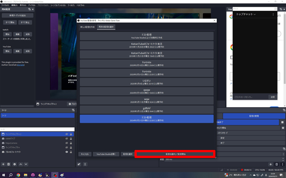Open audio mixer vertical dots menu
The image size is (286, 178).
point(85,164)
